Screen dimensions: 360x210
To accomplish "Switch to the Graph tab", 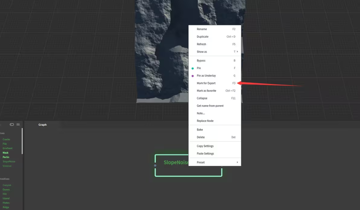I will click(42, 125).
